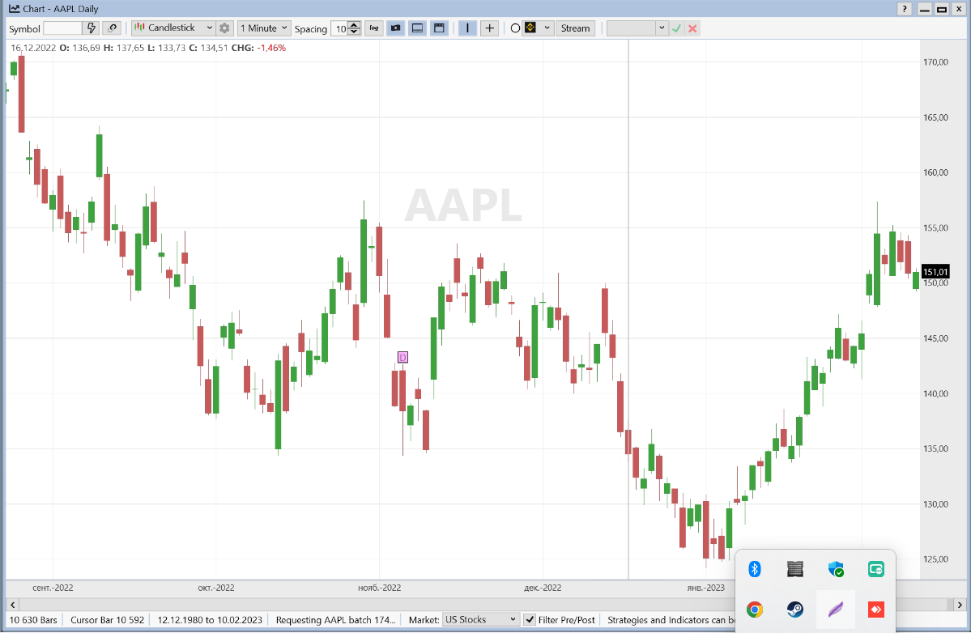Open Steam tray icon
The height and width of the screenshot is (633, 971).
(x=795, y=610)
